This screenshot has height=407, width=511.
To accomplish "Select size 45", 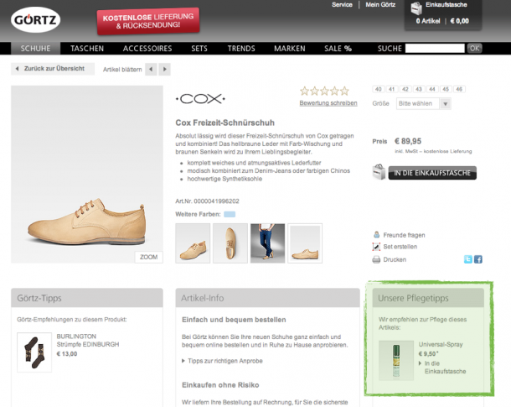I will (x=446, y=89).
